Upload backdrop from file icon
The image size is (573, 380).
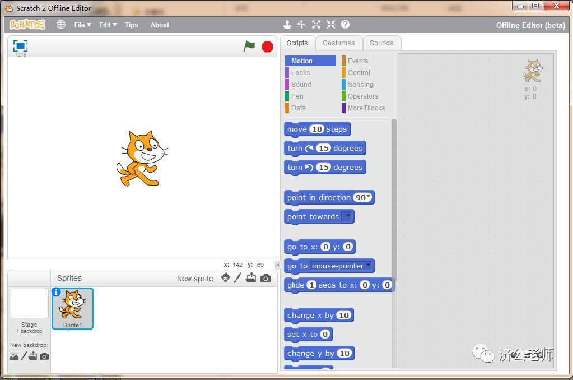coord(33,356)
